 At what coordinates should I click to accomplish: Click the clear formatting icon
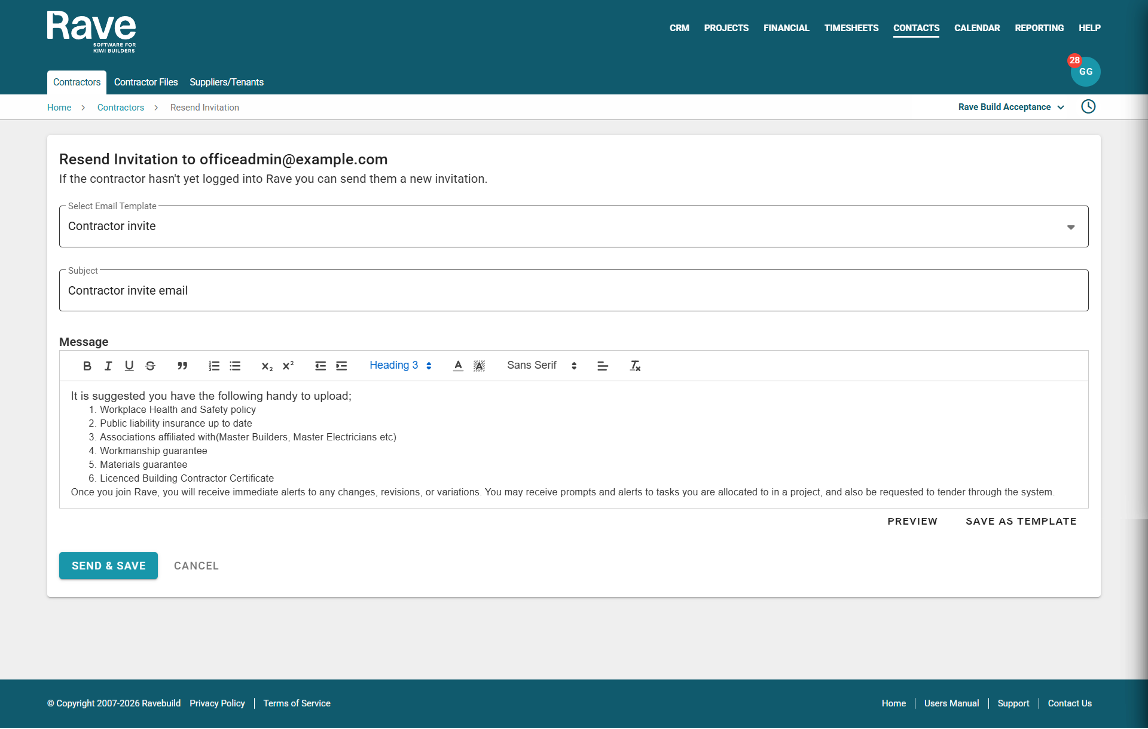(635, 366)
